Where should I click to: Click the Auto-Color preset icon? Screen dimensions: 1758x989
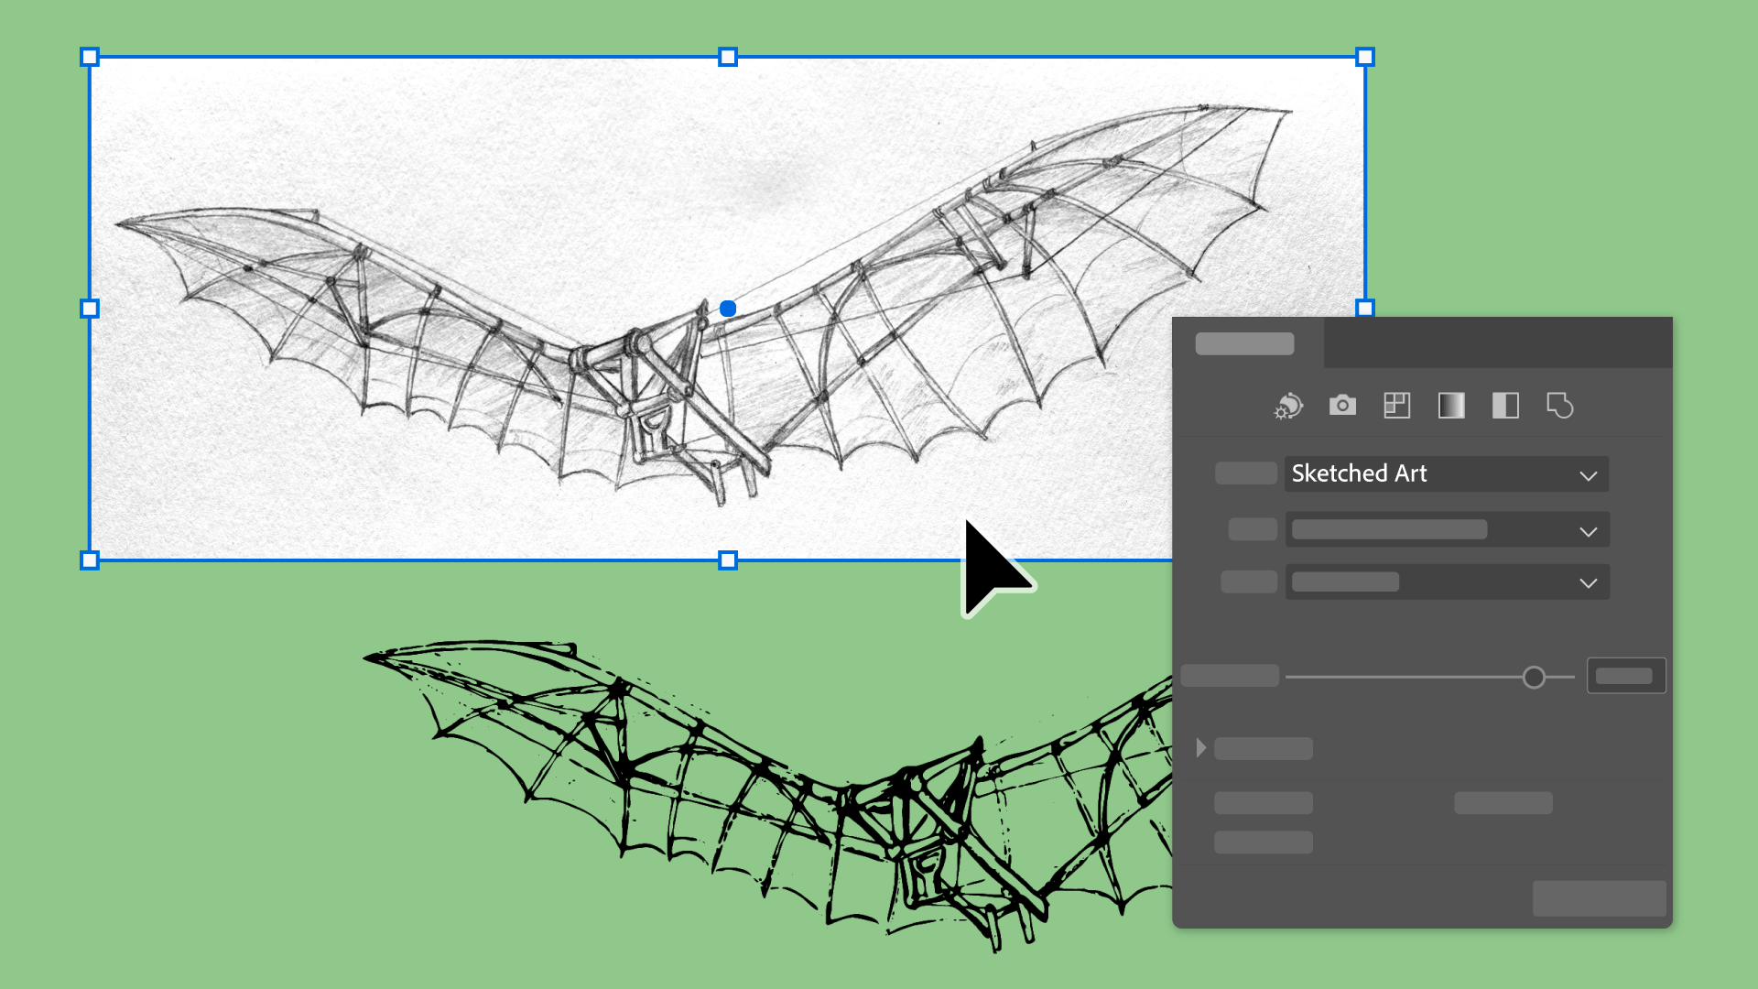1288,406
